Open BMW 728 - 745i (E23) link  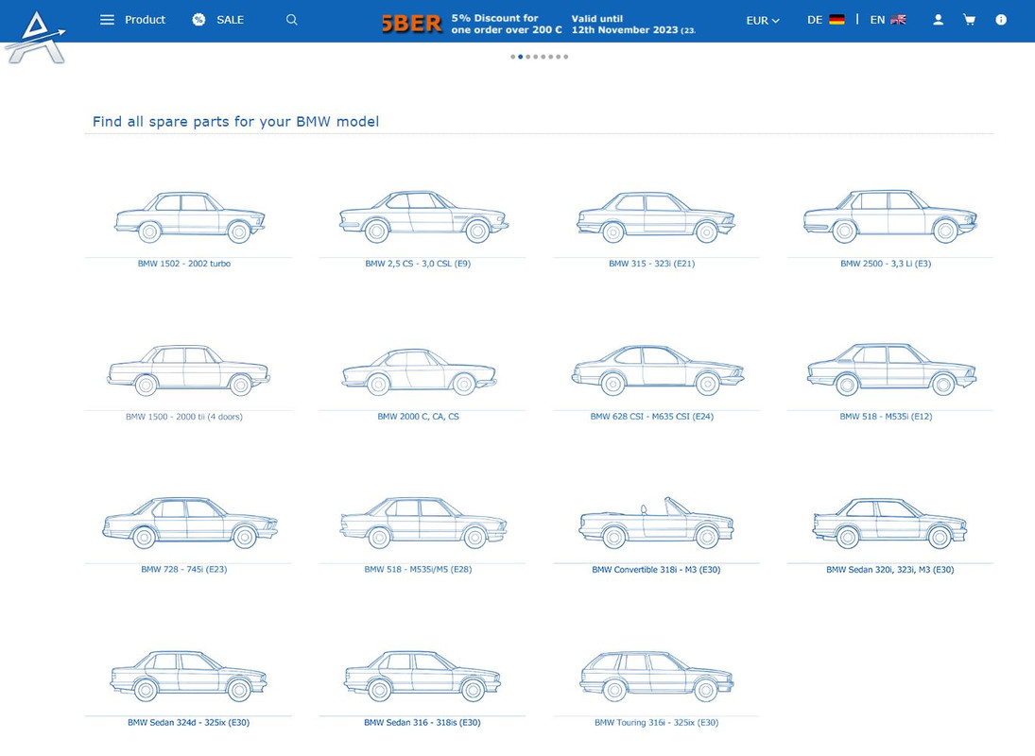pyautogui.click(x=184, y=569)
